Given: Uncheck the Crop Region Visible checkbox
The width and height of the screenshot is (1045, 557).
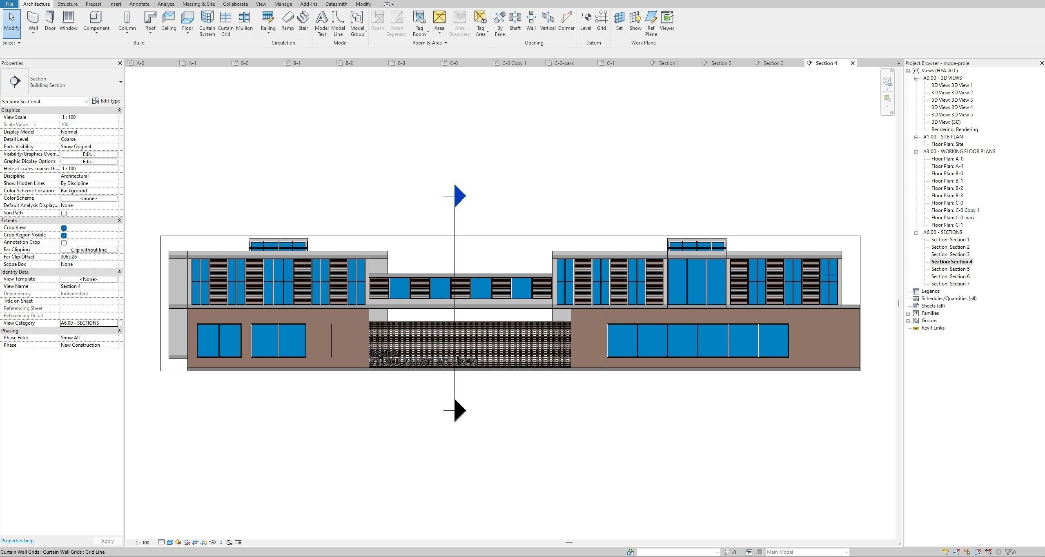Looking at the screenshot, I should [64, 235].
